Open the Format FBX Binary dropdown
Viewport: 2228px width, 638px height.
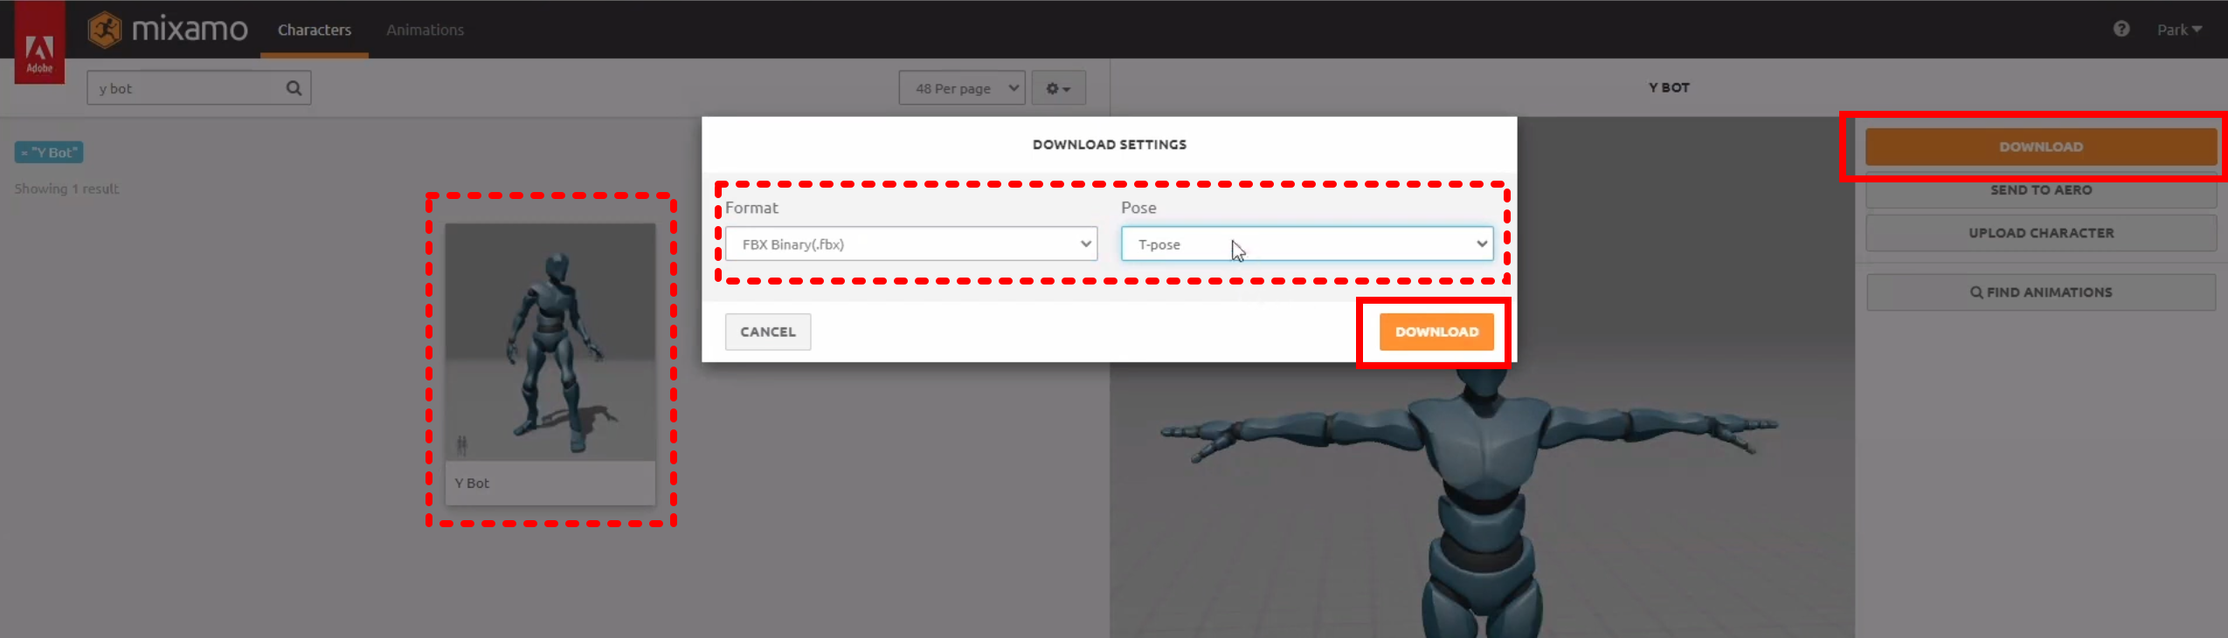click(910, 244)
